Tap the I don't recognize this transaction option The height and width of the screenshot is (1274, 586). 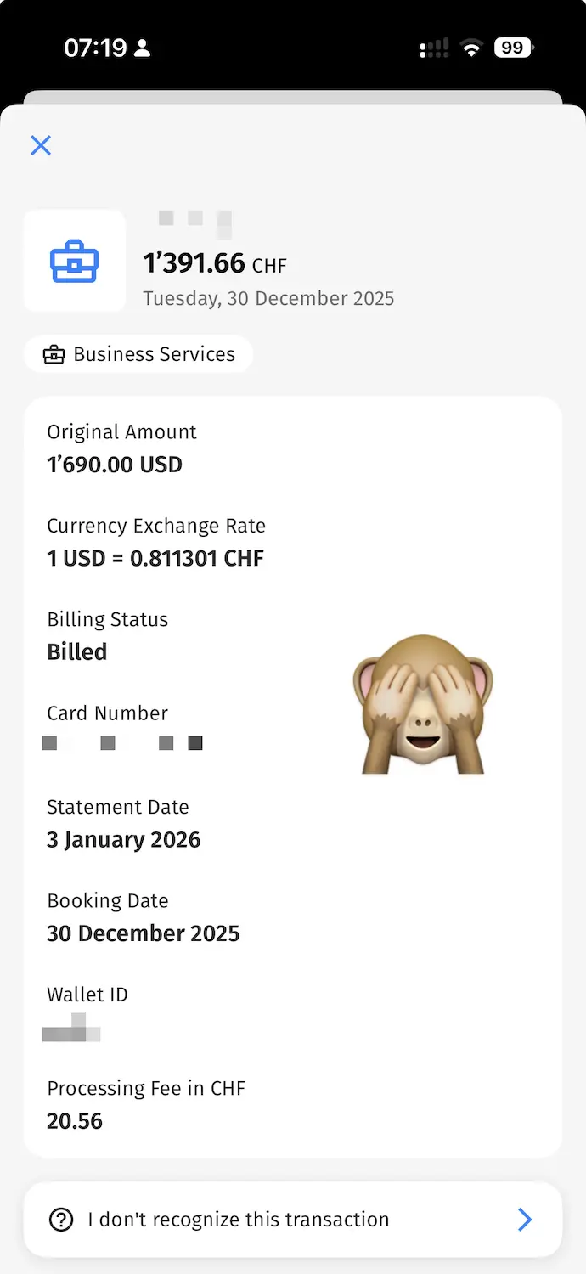tap(238, 1219)
